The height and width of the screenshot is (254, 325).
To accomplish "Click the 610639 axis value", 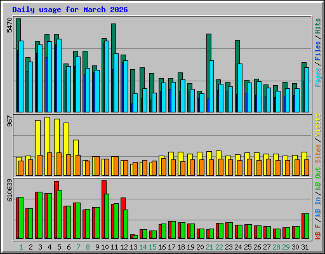I will click(10, 190).
